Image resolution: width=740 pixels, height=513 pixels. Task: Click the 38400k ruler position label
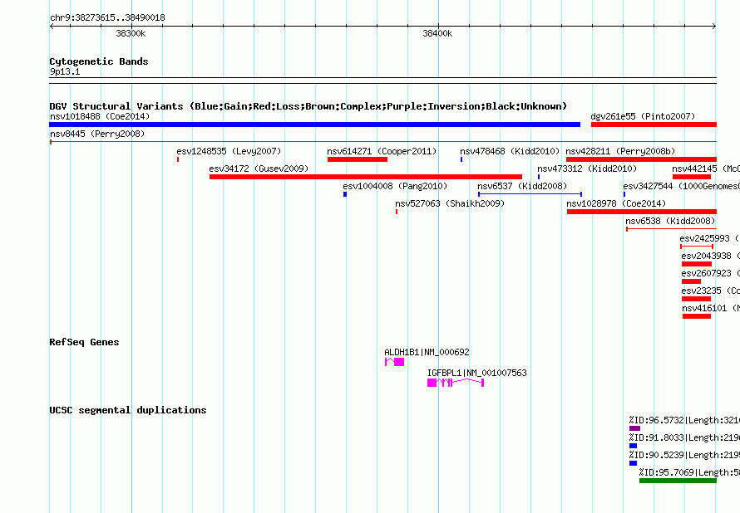pos(437,33)
